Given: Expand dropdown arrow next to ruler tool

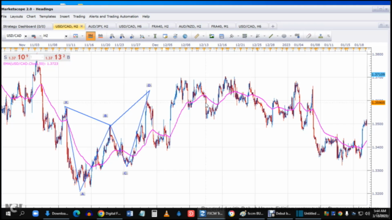Looking at the screenshot, I should click(x=203, y=36).
